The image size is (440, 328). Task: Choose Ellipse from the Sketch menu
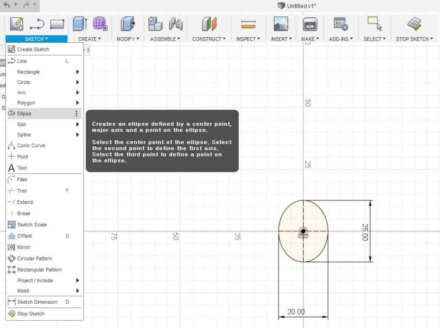click(x=24, y=114)
